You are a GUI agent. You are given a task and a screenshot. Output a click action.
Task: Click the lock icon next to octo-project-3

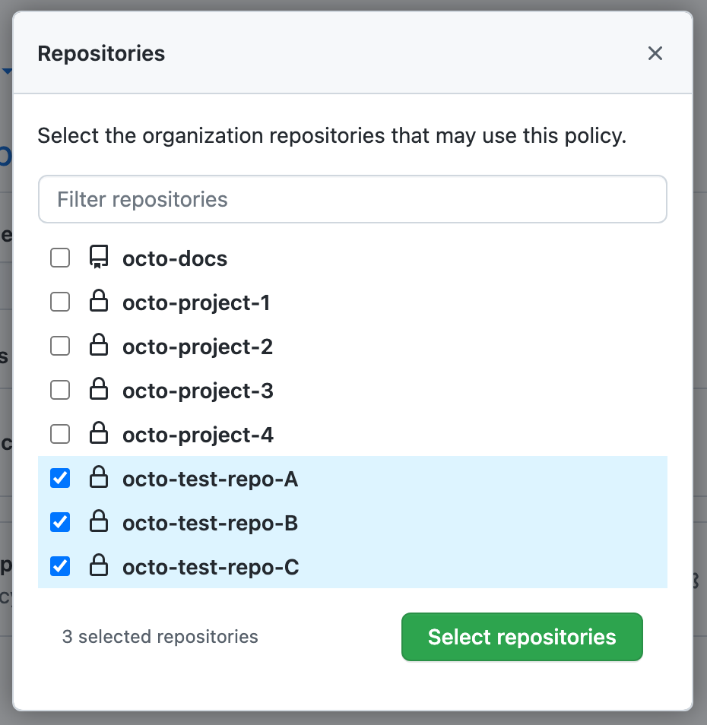point(100,390)
